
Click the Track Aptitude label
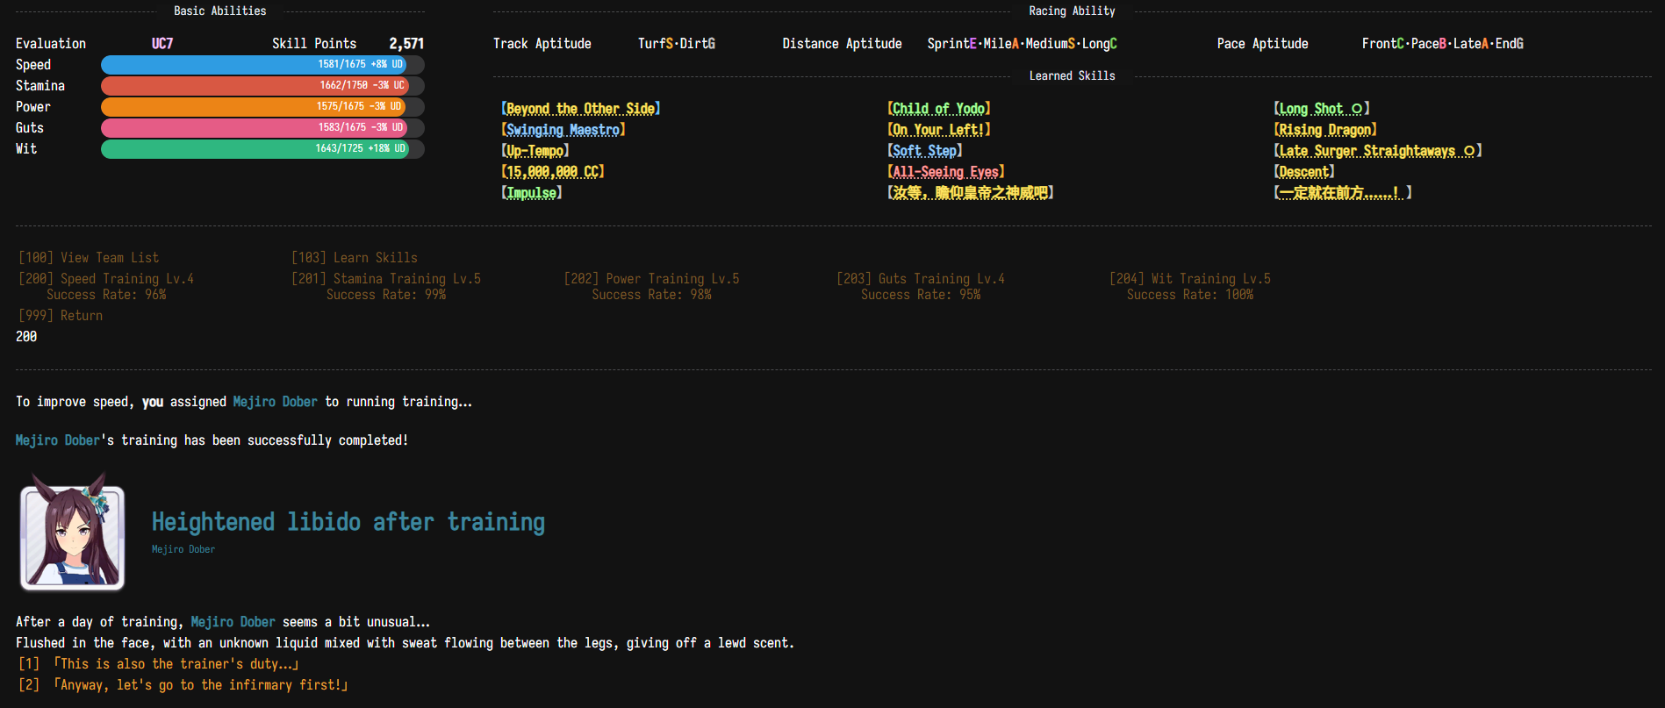(x=542, y=44)
